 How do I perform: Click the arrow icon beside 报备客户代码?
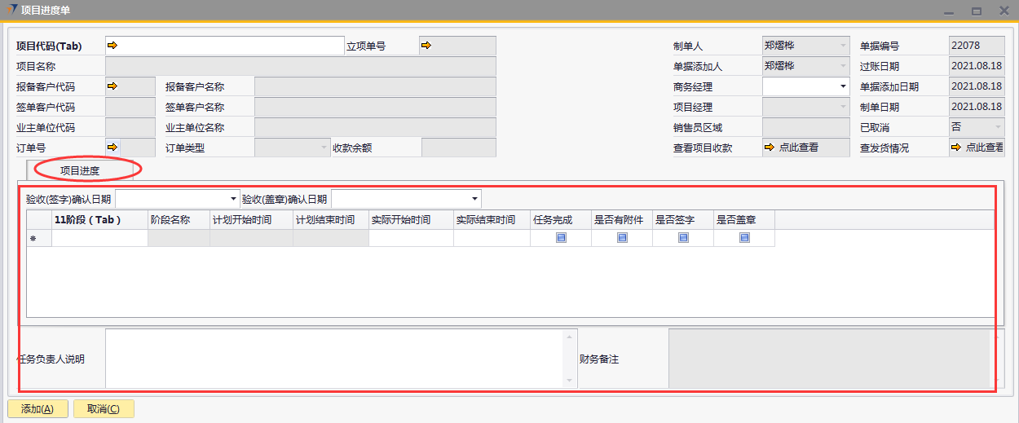coord(113,86)
